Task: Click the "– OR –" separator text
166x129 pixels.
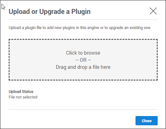Action: pos(83,60)
